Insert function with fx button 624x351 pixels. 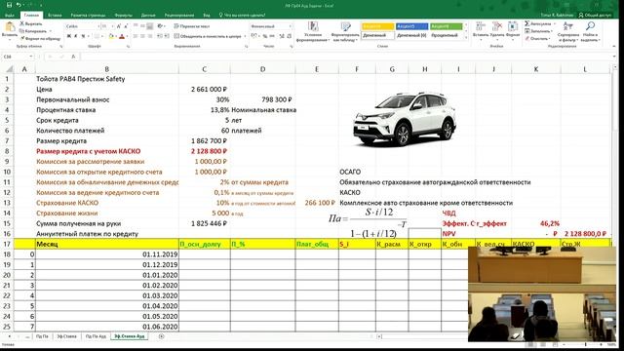tap(73, 57)
